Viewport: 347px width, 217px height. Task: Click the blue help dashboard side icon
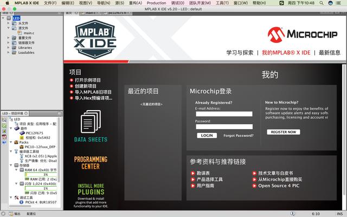pos(4,142)
